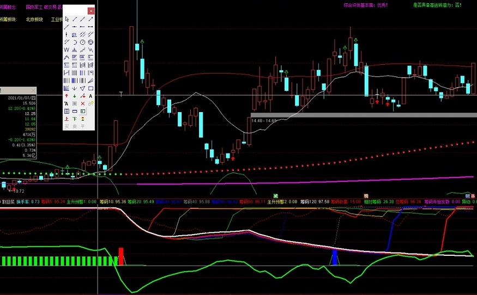Select the speed resistance fan tool
The image size is (477, 295).
pos(90,81)
